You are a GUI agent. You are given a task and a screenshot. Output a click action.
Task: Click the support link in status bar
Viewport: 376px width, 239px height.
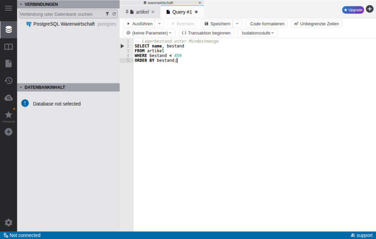pyautogui.click(x=362, y=235)
